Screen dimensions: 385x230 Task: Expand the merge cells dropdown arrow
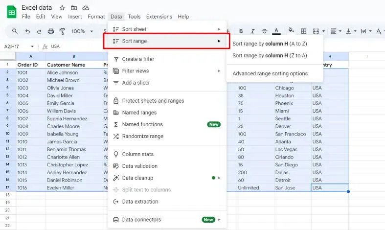pyautogui.click(x=323, y=31)
